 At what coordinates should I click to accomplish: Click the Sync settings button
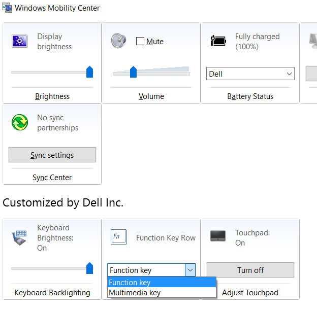click(52, 155)
